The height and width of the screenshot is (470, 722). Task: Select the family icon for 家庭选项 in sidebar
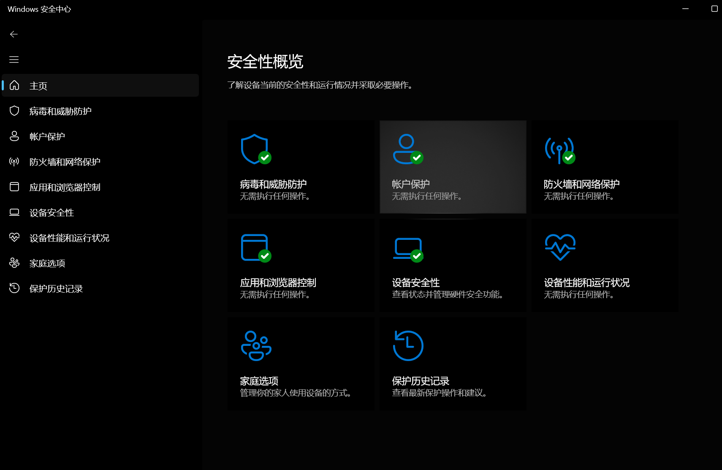[x=14, y=263]
